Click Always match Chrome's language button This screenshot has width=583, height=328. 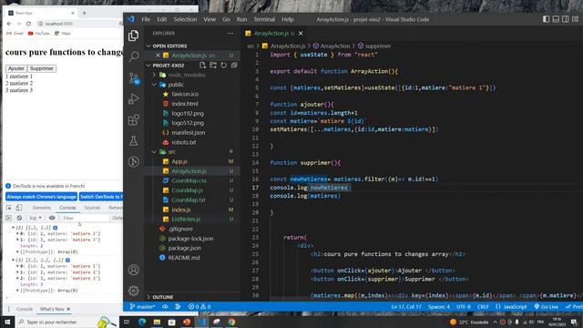pyautogui.click(x=41, y=197)
